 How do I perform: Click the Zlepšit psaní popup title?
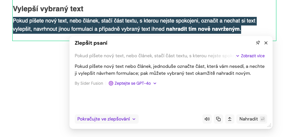click(x=91, y=43)
